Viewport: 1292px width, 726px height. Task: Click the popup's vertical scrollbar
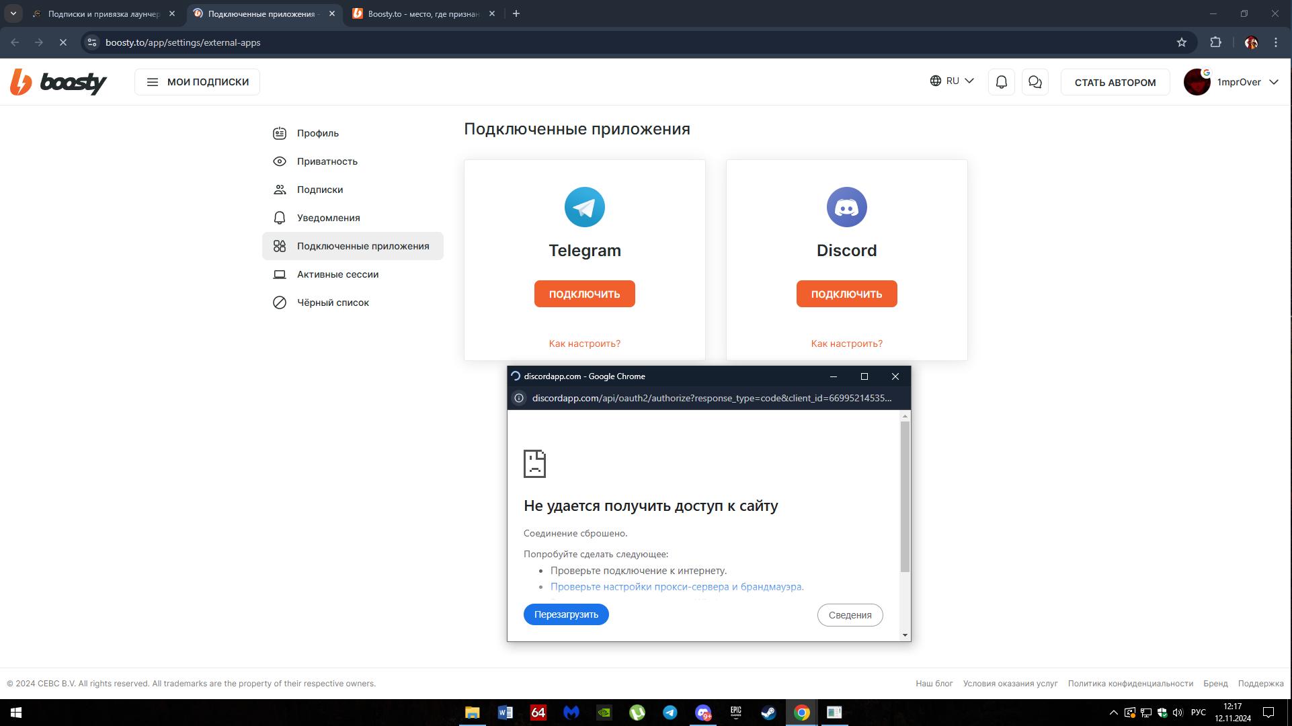(905, 496)
